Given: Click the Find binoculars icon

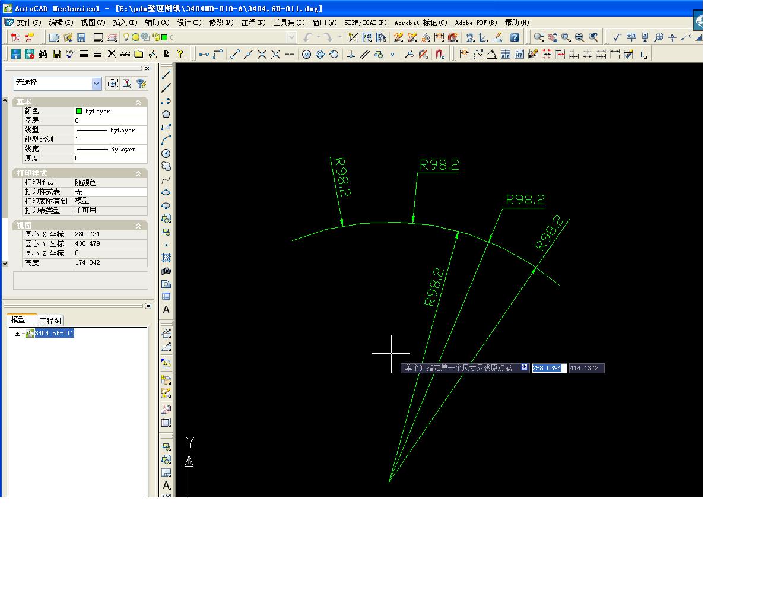Looking at the screenshot, I should [x=43, y=54].
